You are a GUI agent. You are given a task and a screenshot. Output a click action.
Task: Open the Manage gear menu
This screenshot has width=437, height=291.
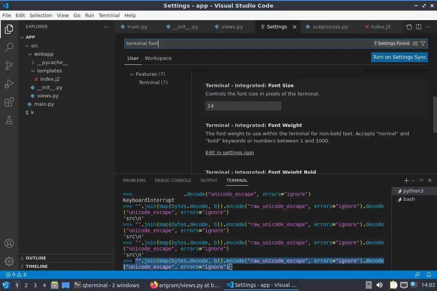(9, 261)
